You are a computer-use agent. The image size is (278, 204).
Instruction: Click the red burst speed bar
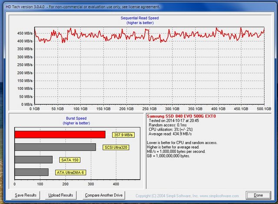pos(60,135)
